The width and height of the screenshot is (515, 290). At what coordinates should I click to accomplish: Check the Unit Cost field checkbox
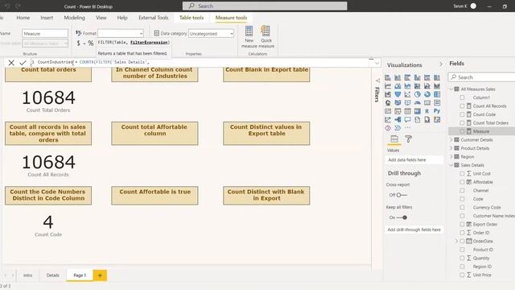point(462,174)
